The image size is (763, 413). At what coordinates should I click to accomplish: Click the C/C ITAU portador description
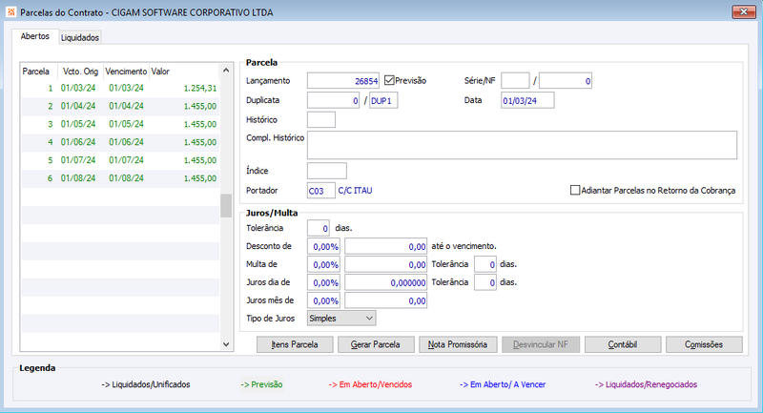355,190
